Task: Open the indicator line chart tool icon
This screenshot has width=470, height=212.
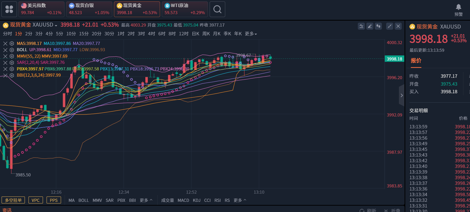Action: (x=361, y=26)
